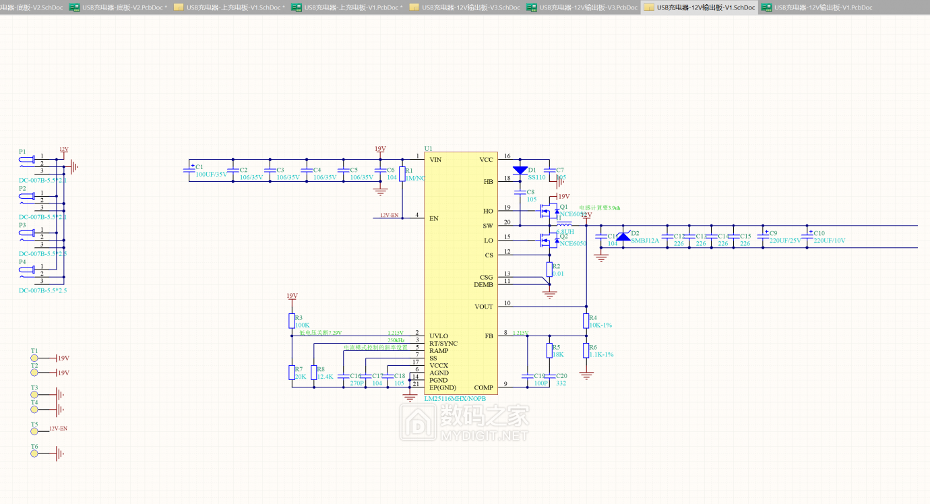Select capacitor C6 symbol
930x504 pixels.
pyautogui.click(x=380, y=170)
